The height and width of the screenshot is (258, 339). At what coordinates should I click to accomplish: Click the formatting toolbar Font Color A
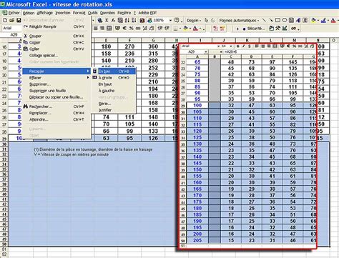[x=195, y=29]
